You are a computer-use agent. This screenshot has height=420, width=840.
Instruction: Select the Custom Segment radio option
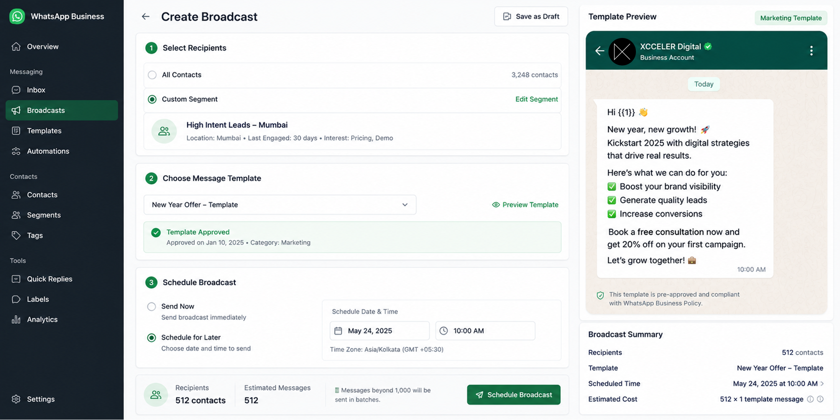(152, 99)
